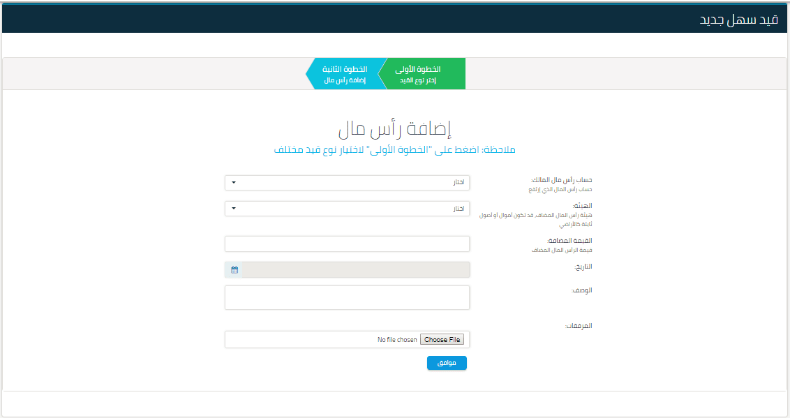
Task: Click the القيمة المضافة value input field
Action: [347, 244]
